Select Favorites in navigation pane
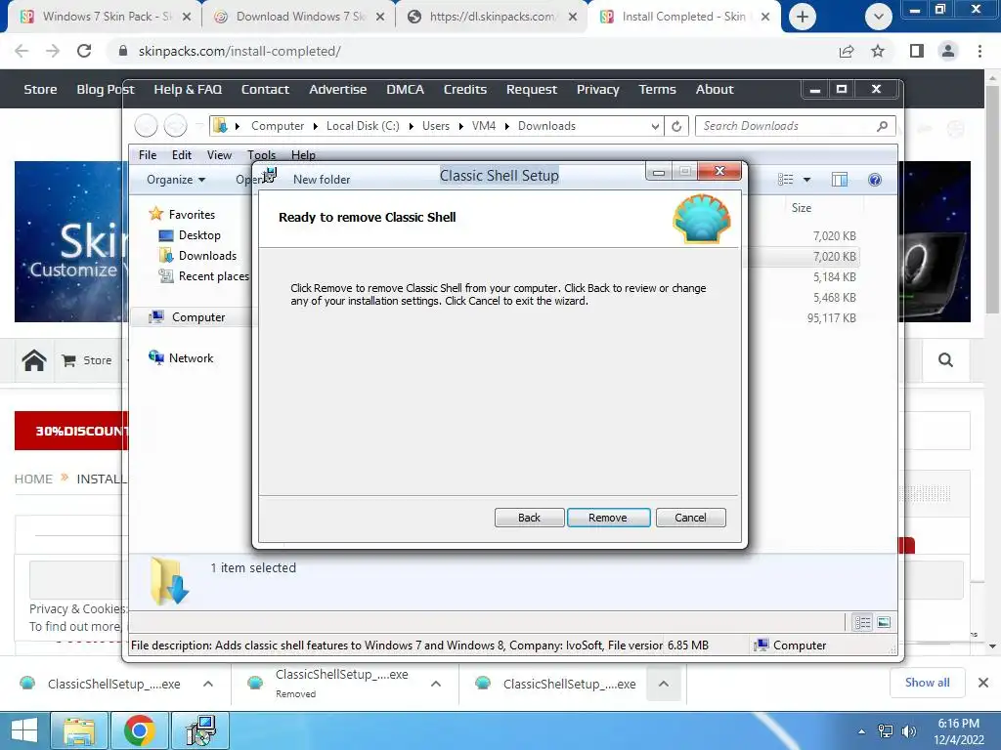 192,215
